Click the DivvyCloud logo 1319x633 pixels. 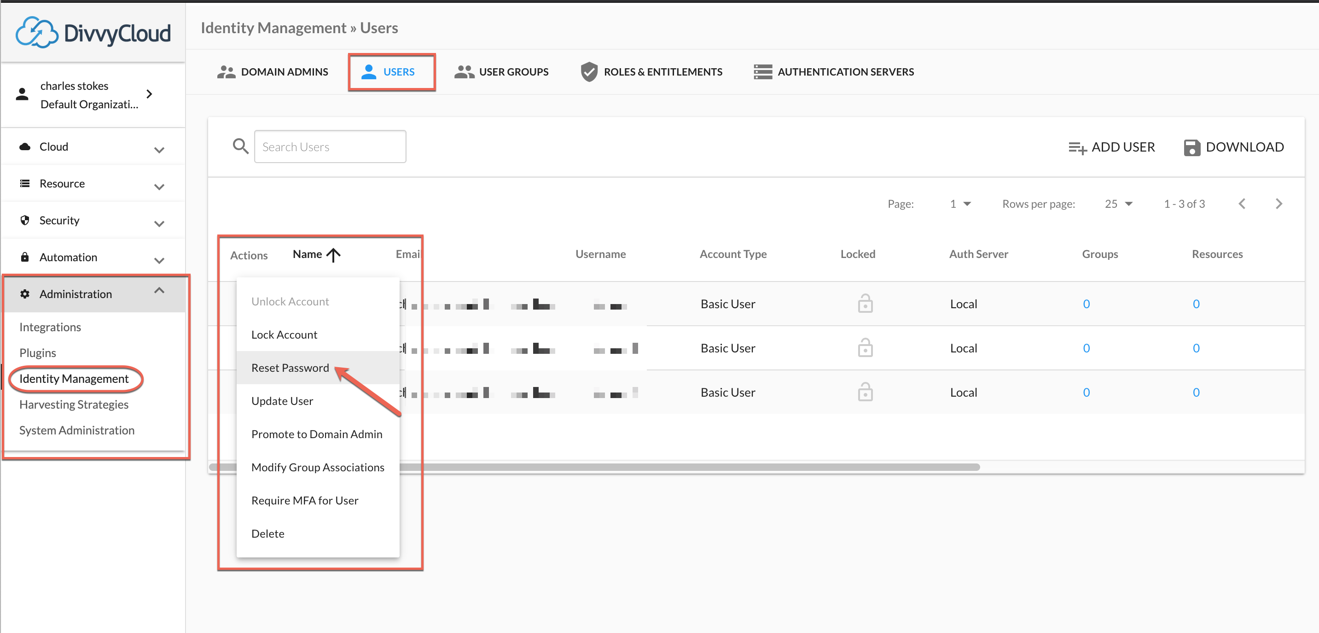coord(93,33)
